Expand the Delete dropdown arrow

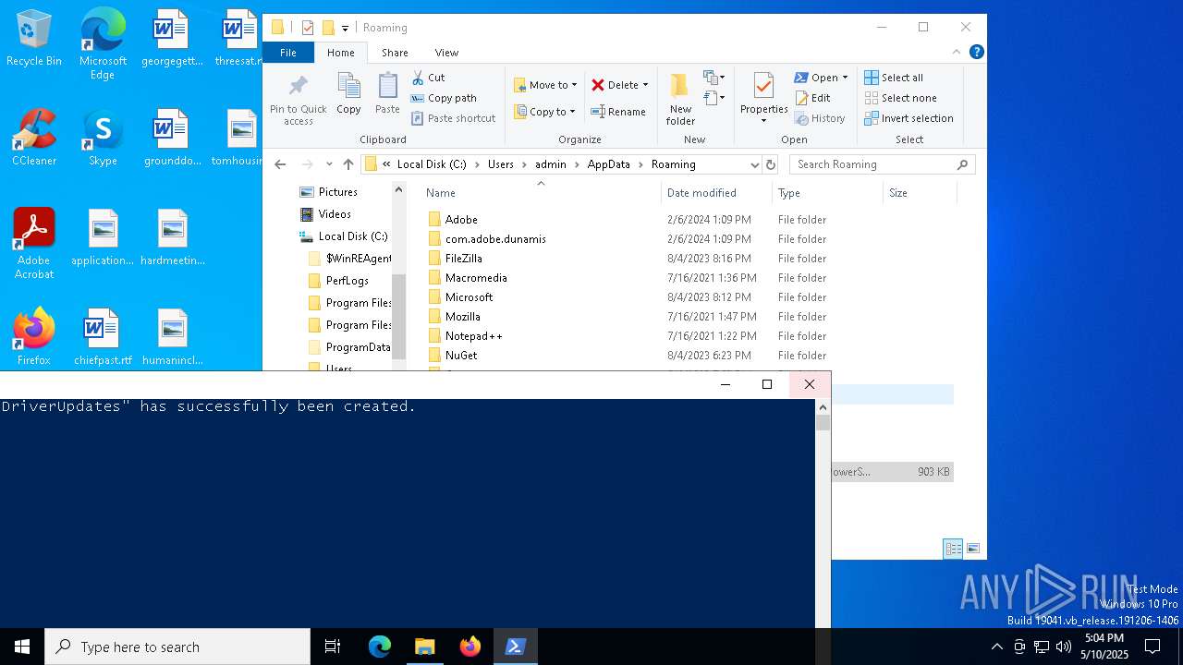coord(645,85)
